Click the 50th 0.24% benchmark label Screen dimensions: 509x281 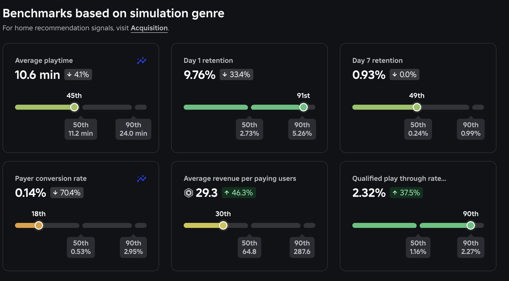(x=418, y=129)
